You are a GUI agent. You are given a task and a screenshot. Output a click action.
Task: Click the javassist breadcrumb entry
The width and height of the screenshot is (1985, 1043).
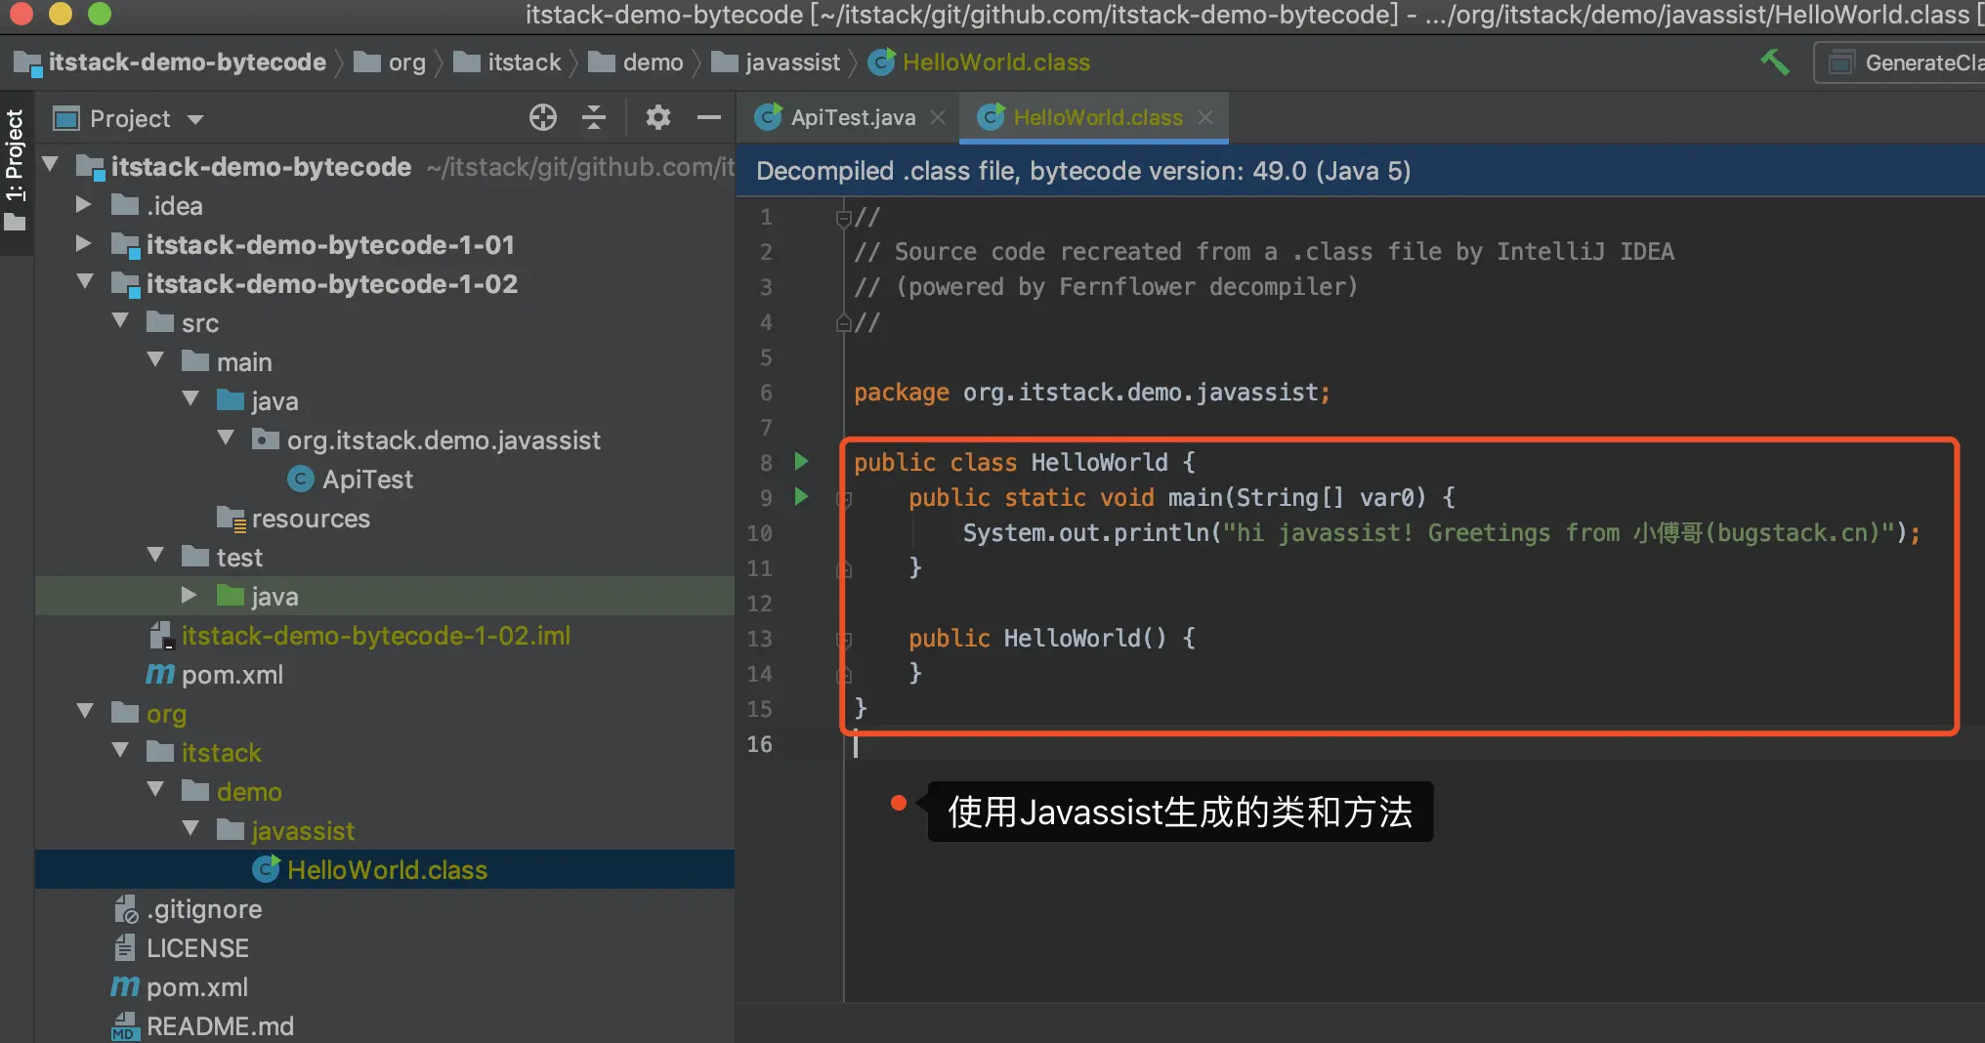pyautogui.click(x=792, y=62)
